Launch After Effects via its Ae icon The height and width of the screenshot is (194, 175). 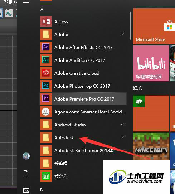point(46,47)
